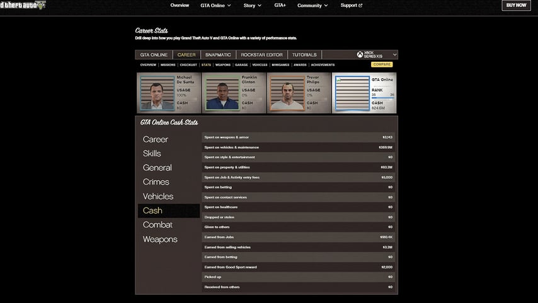Choose Combat in the stats sidebar

pyautogui.click(x=157, y=225)
